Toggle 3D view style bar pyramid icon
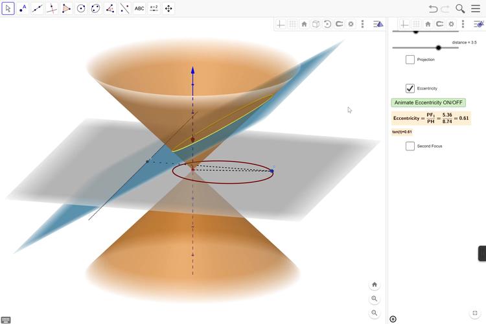Image resolution: width=486 pixels, height=324 pixels. click(378, 24)
